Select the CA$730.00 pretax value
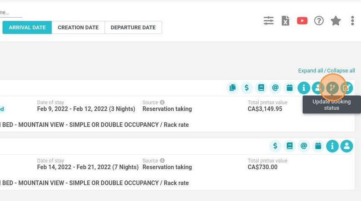The width and height of the screenshot is (361, 201). (262, 167)
